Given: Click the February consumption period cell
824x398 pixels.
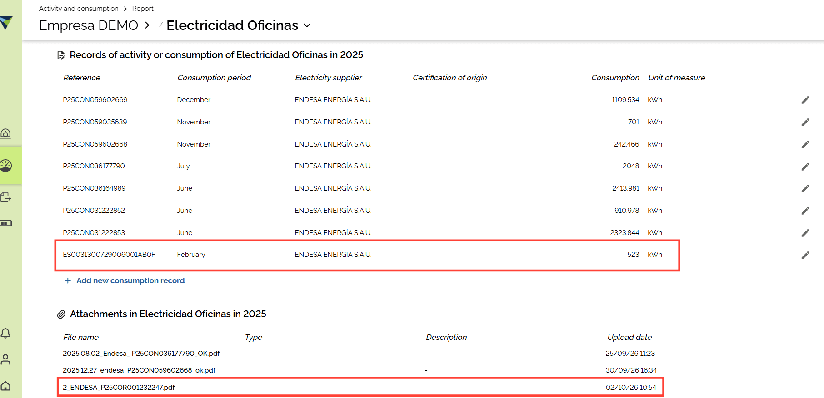Looking at the screenshot, I should 191,255.
